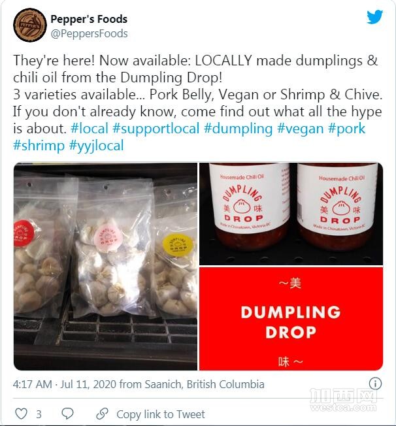Follow the #dumpling hashtag
396x426 pixels.
tap(238, 128)
